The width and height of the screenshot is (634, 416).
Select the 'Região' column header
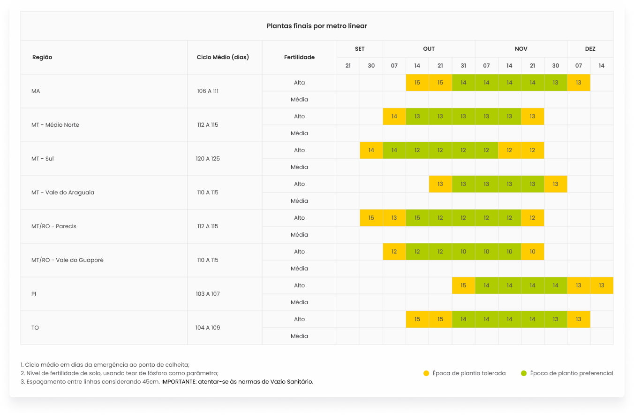click(x=42, y=57)
